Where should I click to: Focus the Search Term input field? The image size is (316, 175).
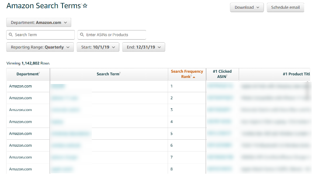pyautogui.click(x=41, y=35)
